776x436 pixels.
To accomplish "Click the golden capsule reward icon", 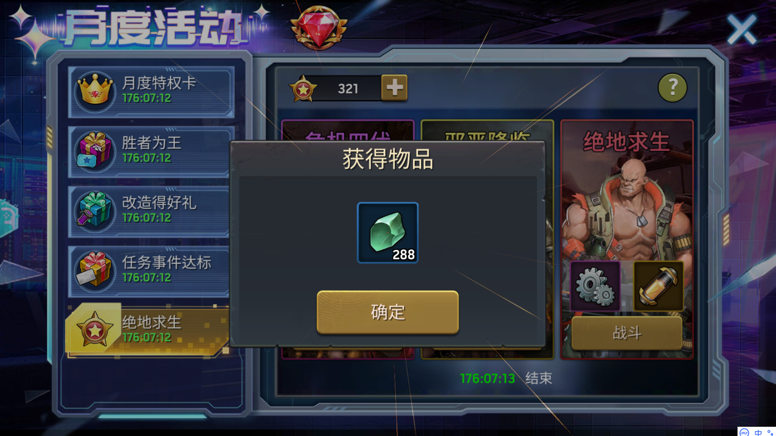I will click(x=658, y=286).
